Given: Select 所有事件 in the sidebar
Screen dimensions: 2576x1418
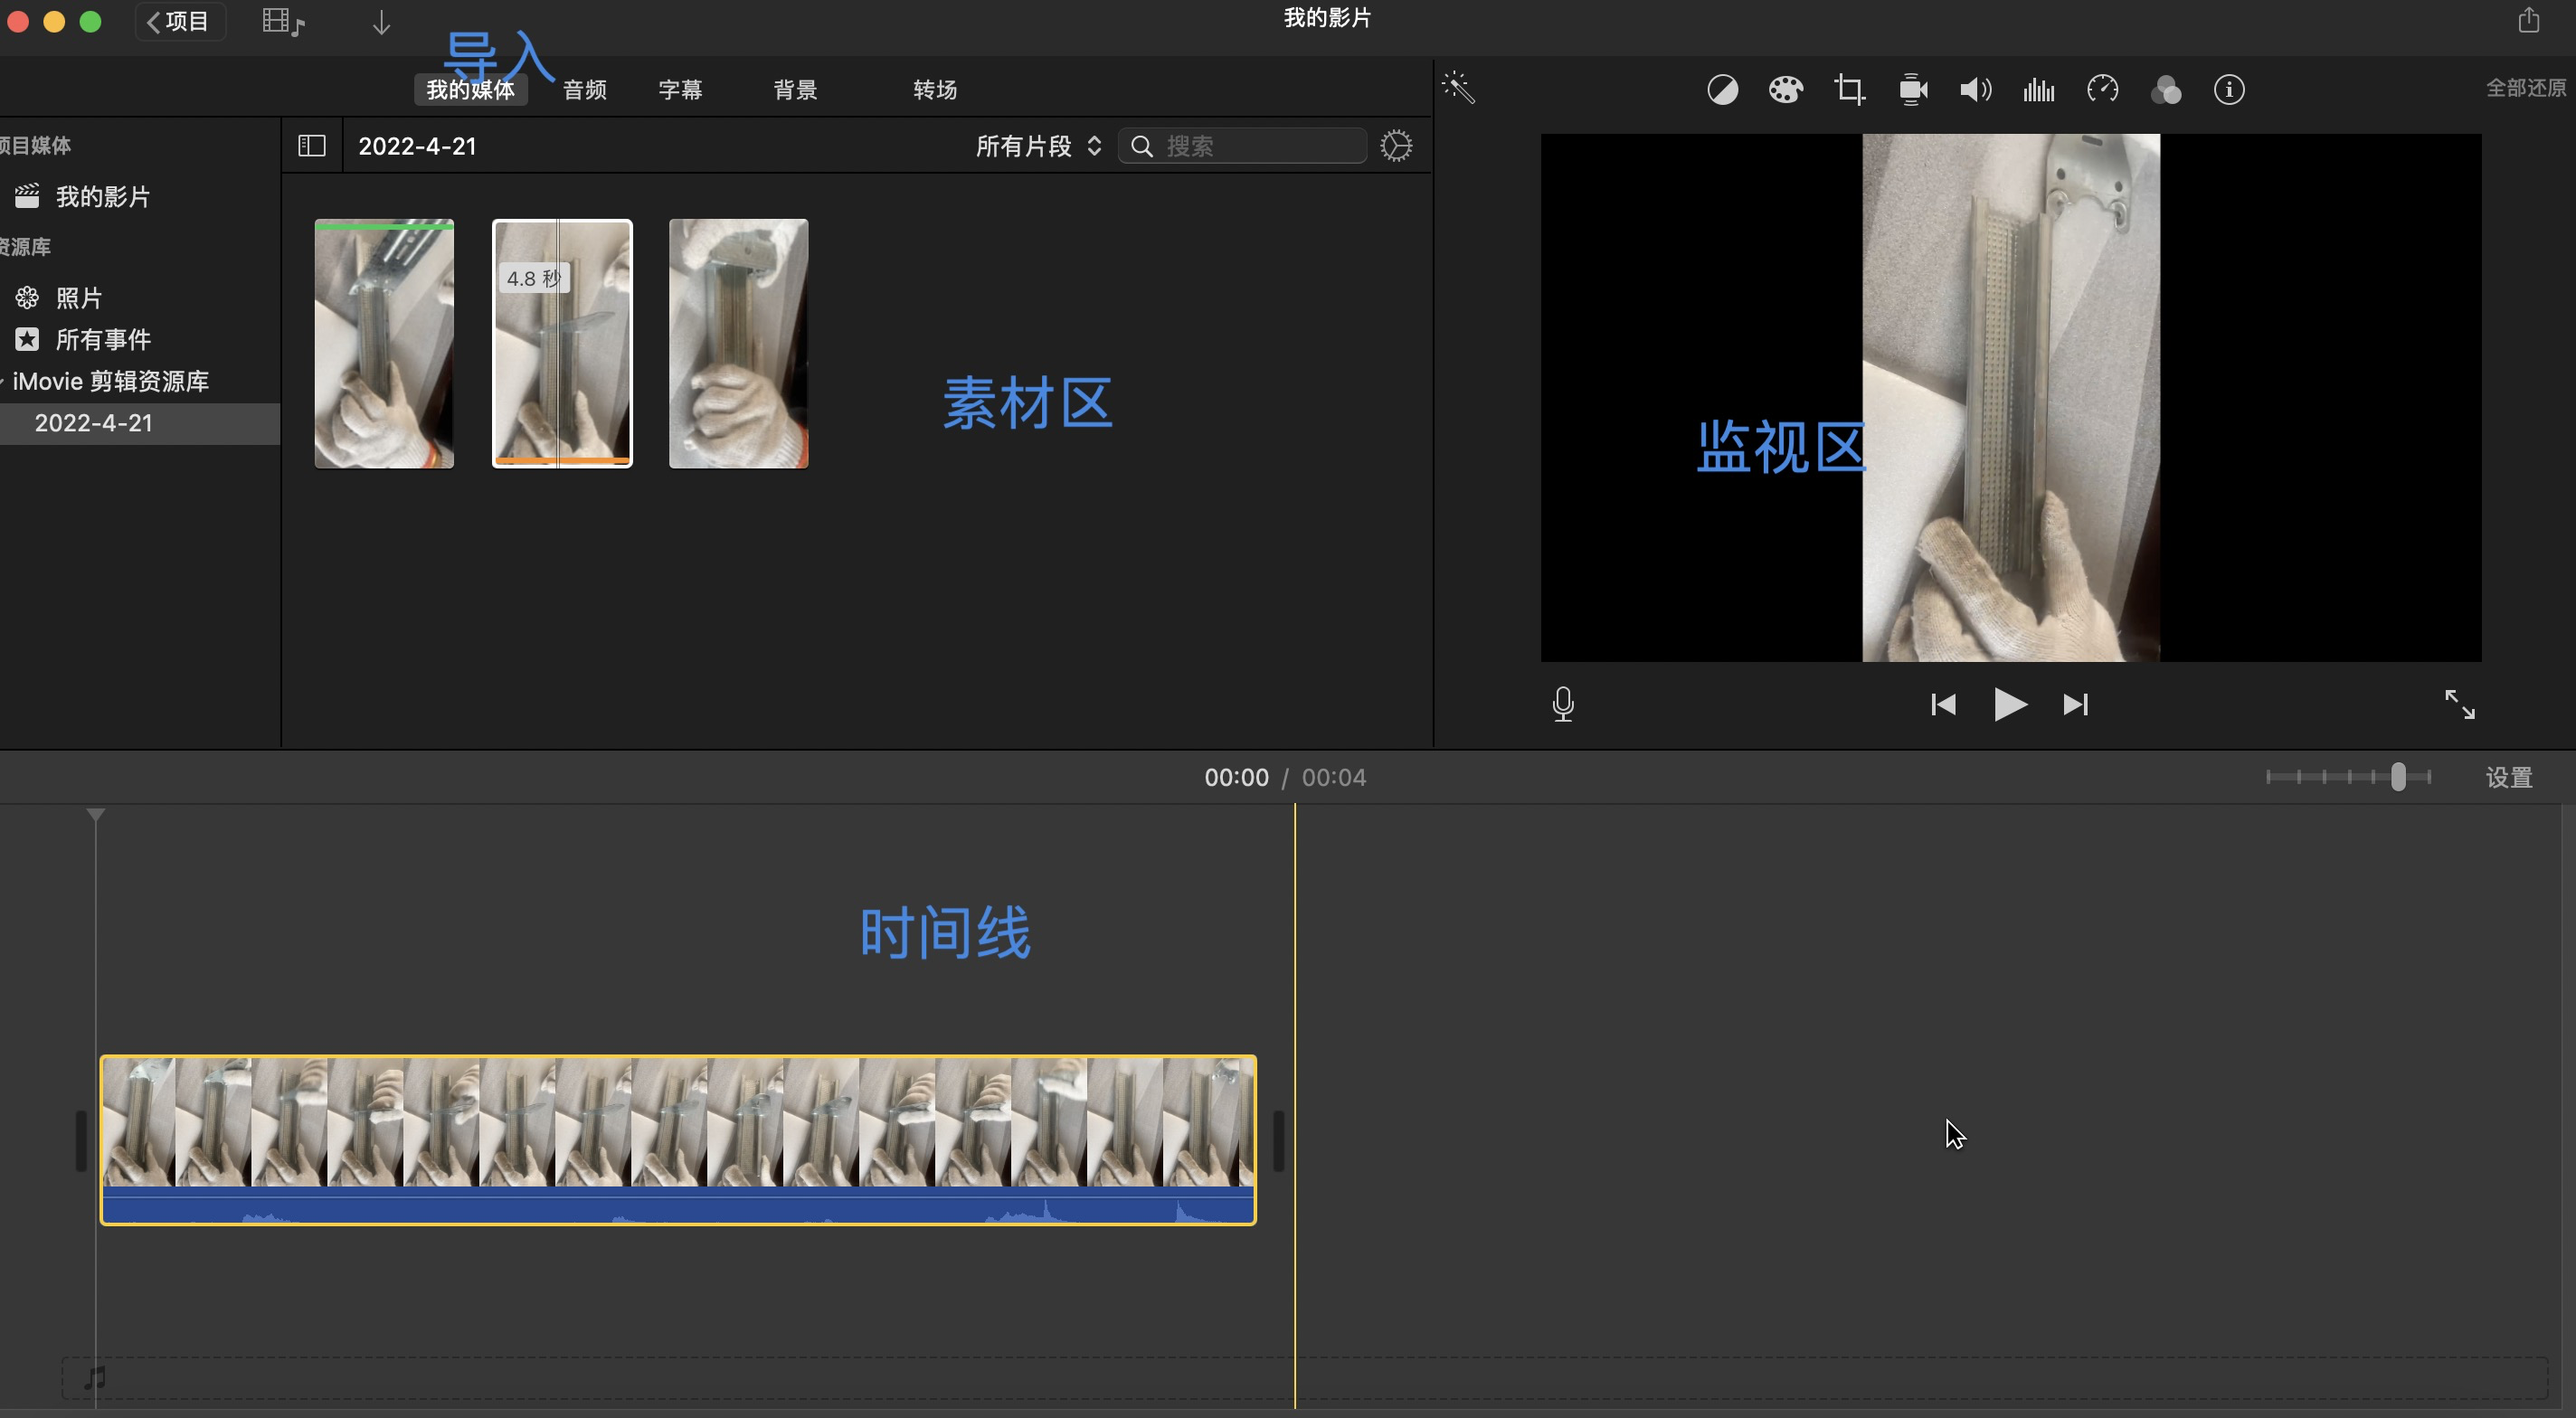Looking at the screenshot, I should [102, 340].
